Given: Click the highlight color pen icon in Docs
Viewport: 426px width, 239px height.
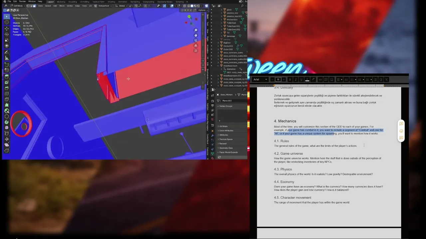Looking at the screenshot, I should click(x=313, y=80).
